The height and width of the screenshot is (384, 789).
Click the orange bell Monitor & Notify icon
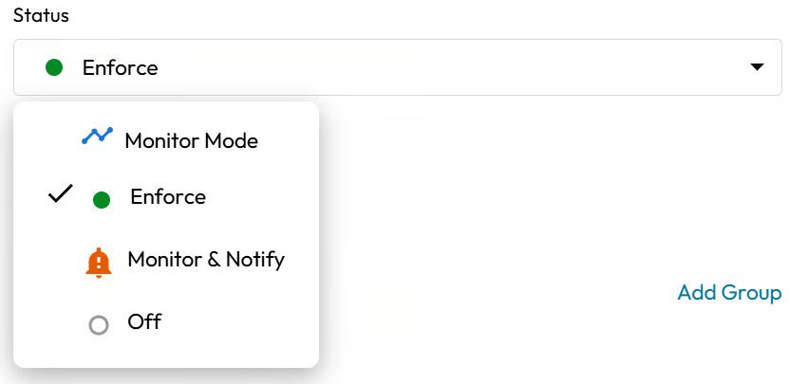(98, 263)
